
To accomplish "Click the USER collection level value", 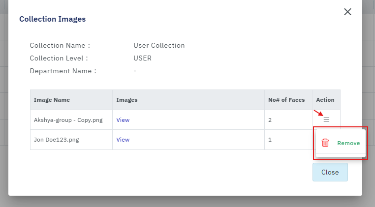I will coord(142,58).
